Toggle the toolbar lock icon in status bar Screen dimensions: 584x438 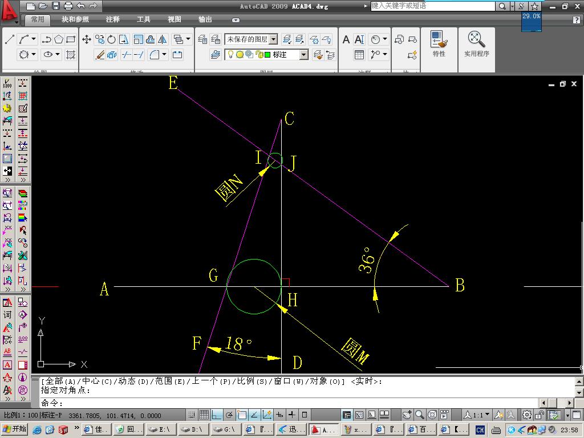pos(540,415)
